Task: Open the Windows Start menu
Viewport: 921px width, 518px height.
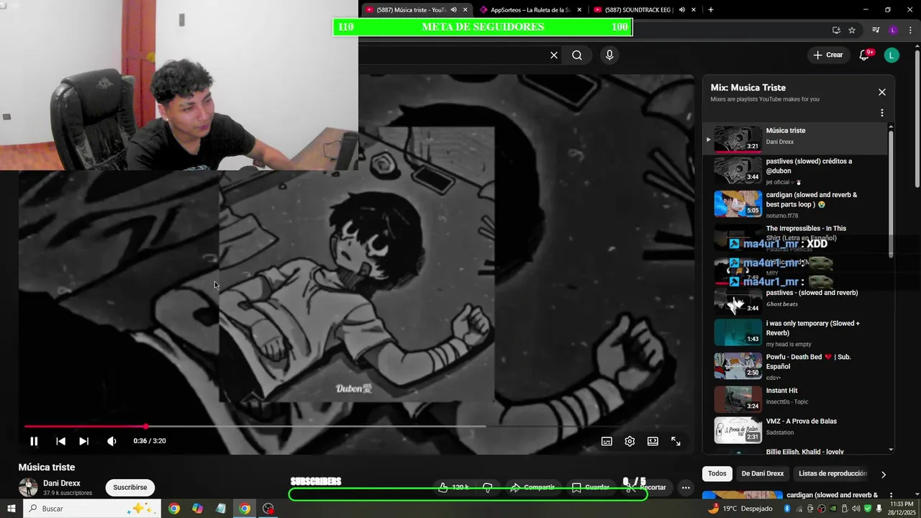Action: click(11, 509)
